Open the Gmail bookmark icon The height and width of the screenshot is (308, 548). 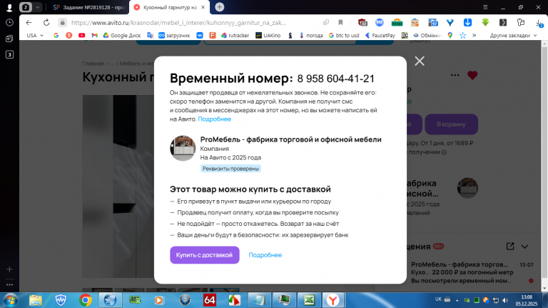pyautogui.click(x=94, y=35)
